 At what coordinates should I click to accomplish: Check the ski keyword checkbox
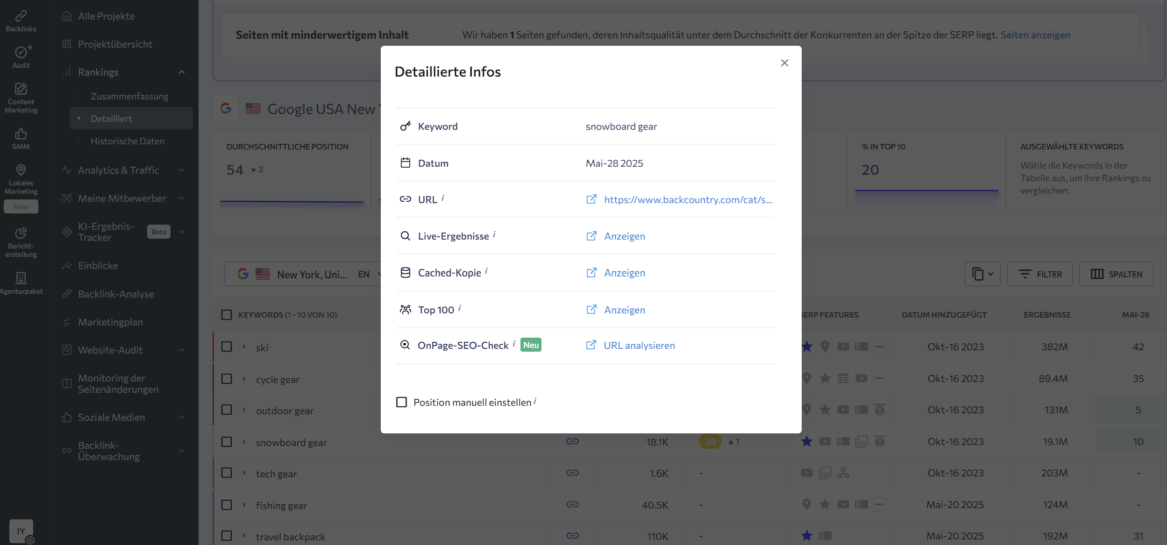click(227, 347)
